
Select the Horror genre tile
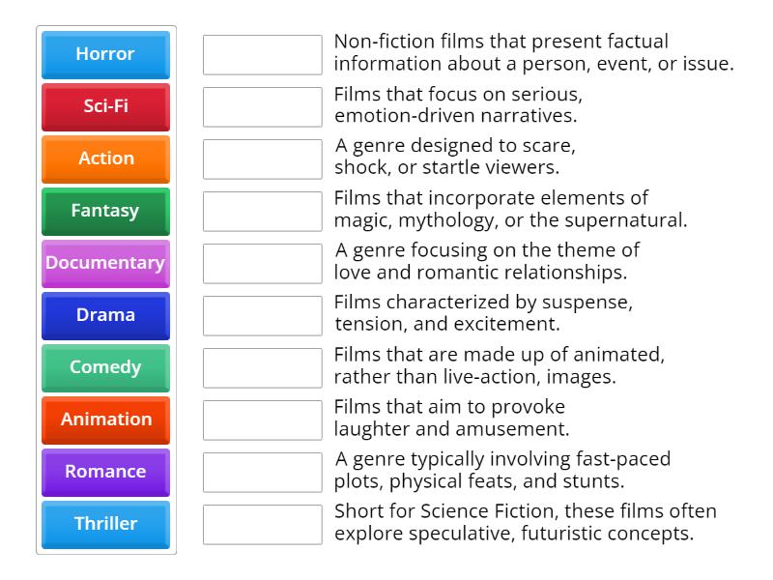(105, 54)
